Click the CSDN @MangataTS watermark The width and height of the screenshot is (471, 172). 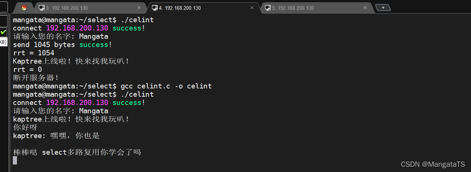[433, 164]
